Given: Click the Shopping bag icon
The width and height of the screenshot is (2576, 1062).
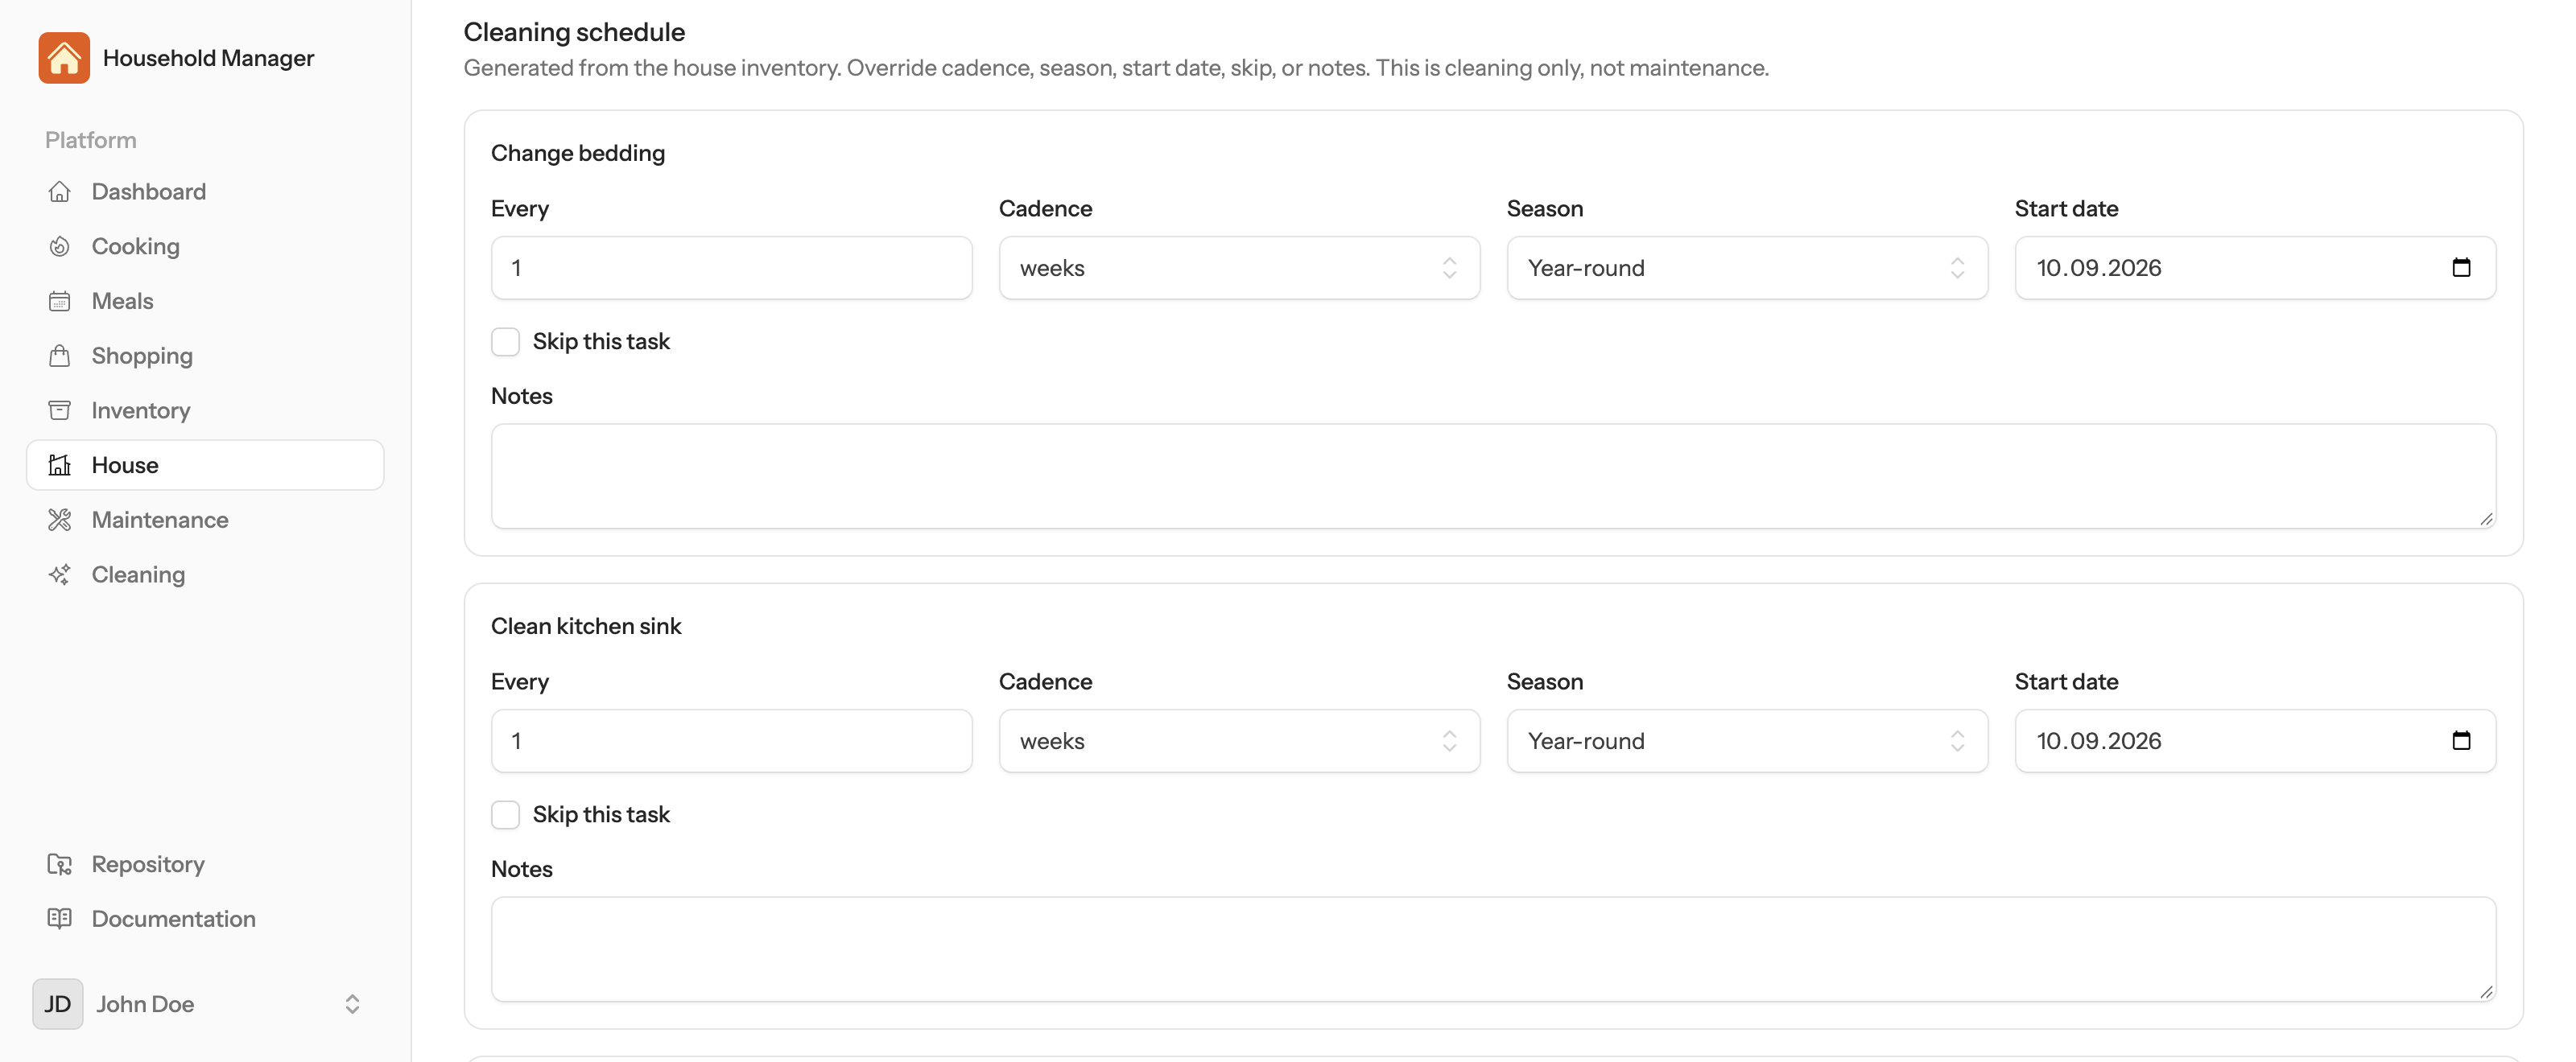Looking at the screenshot, I should coord(60,356).
